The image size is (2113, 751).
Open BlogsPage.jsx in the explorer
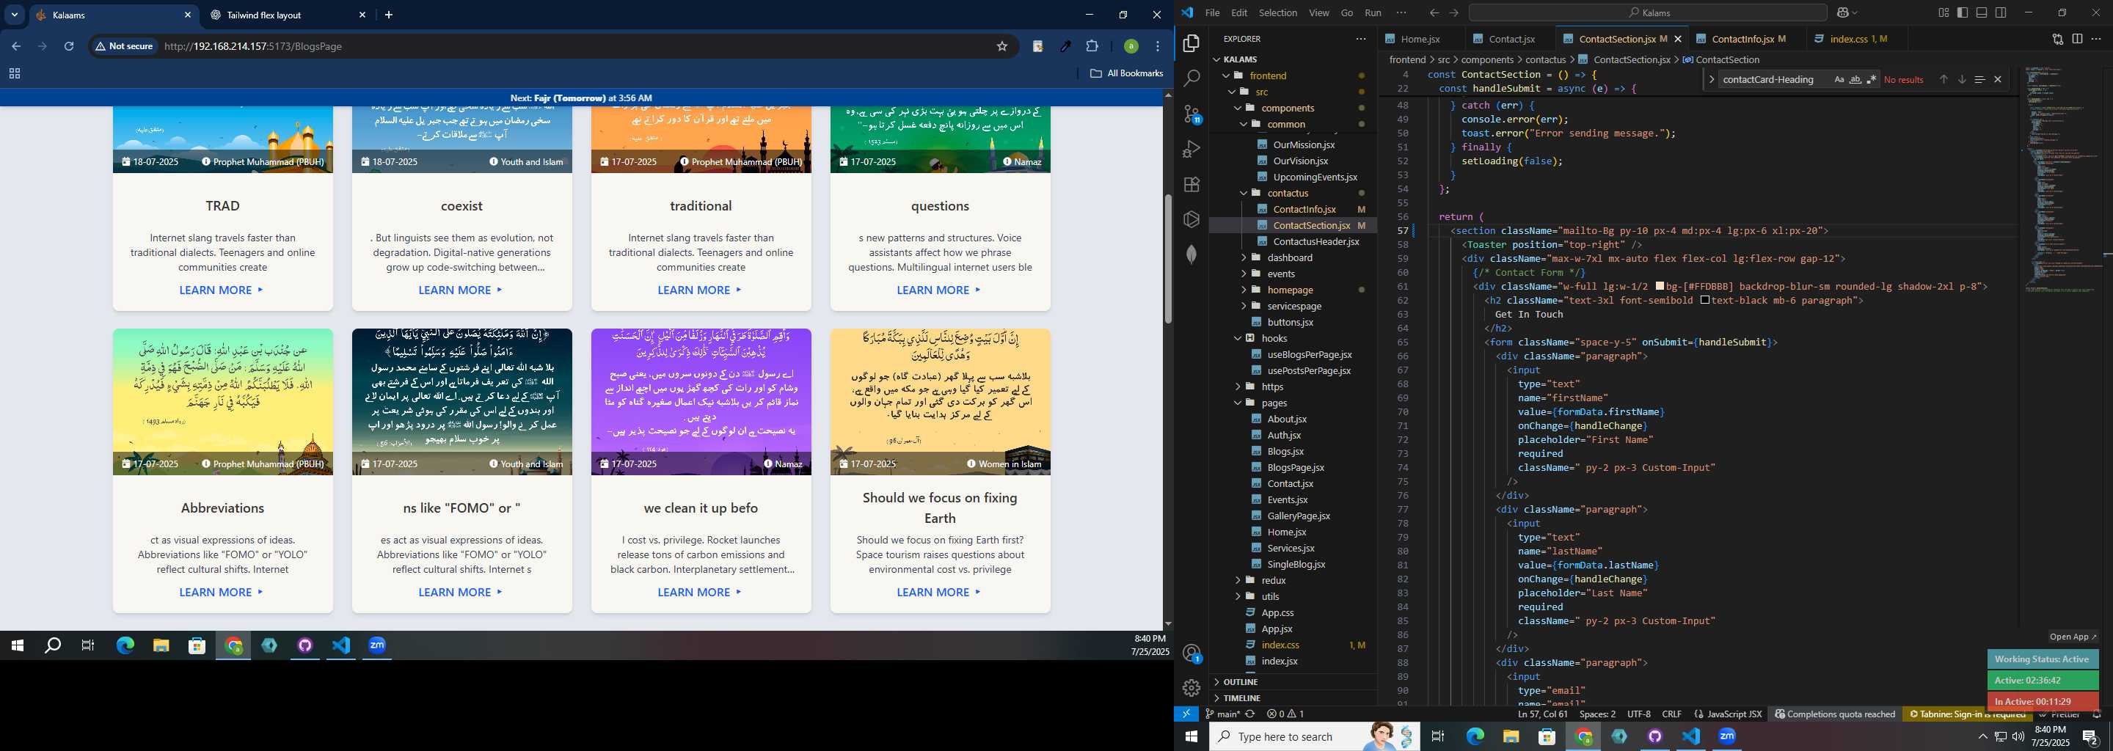coord(1295,467)
